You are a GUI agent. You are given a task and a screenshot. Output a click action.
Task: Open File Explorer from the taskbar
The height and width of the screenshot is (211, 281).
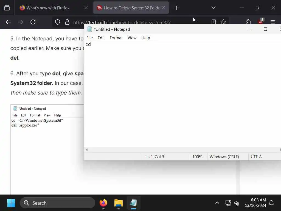(119, 203)
